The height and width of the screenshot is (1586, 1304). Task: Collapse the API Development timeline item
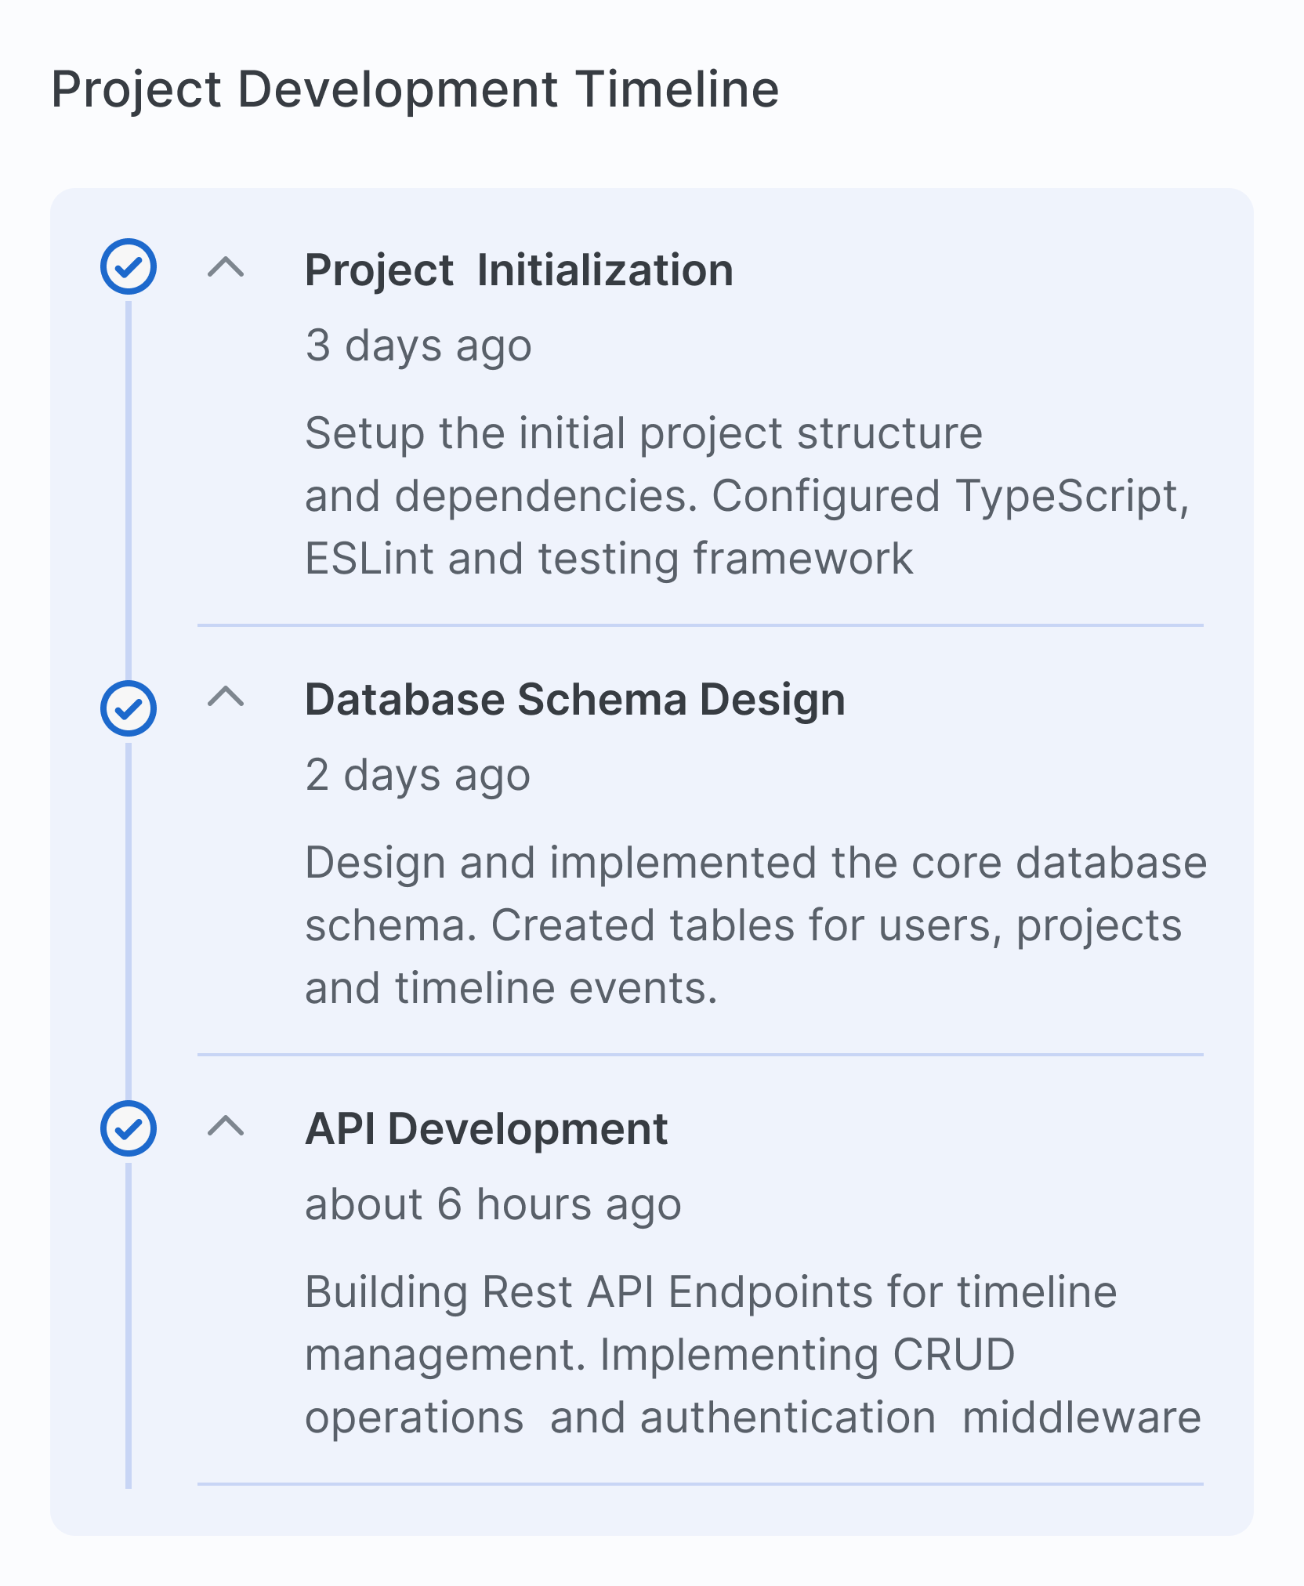click(226, 1127)
